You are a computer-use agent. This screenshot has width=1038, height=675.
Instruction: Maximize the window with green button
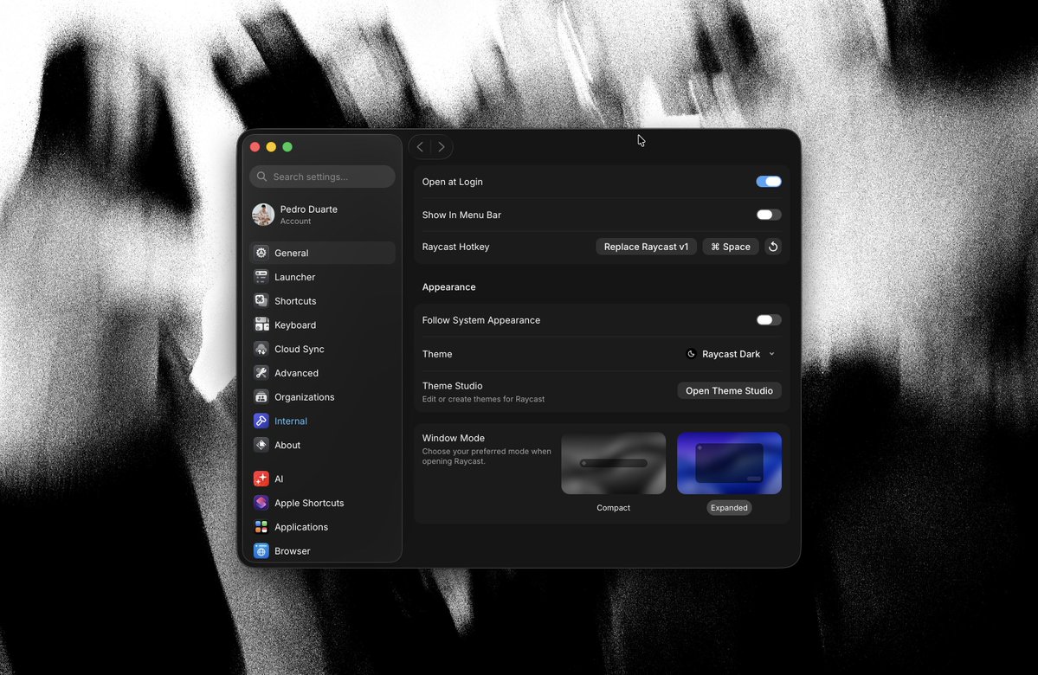click(x=287, y=147)
